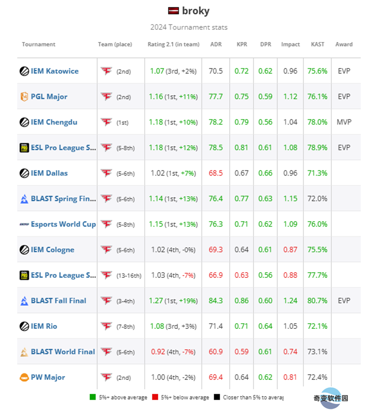
Task: Open the IEM Chengdu tournament link
Action: click(x=54, y=122)
